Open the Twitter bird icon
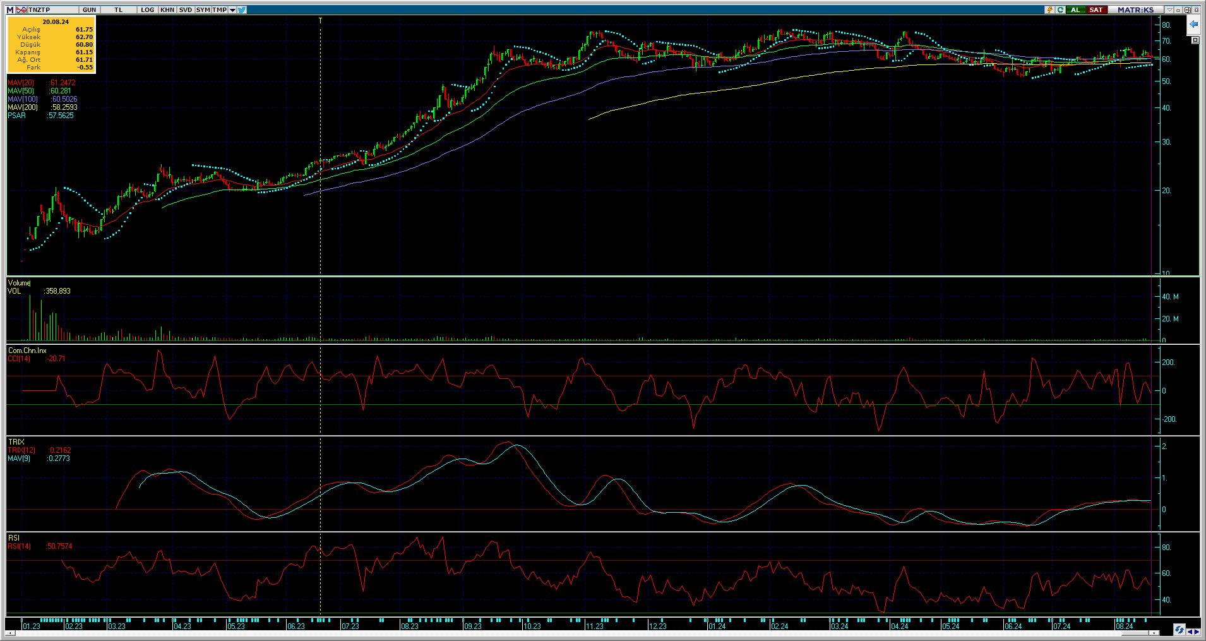The height and width of the screenshot is (641, 1206). pos(242,9)
